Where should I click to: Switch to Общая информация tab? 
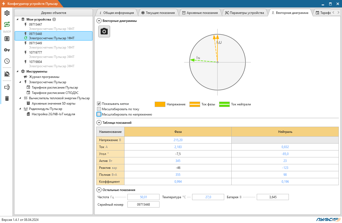tap(116, 13)
